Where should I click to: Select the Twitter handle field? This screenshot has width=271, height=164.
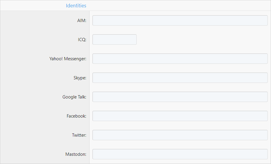(180, 135)
